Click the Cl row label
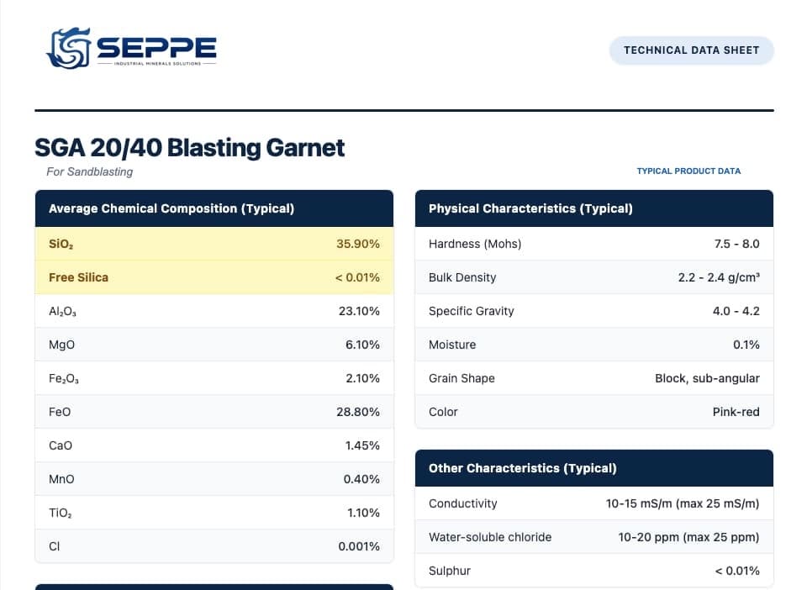The width and height of the screenshot is (807, 590). tap(54, 547)
